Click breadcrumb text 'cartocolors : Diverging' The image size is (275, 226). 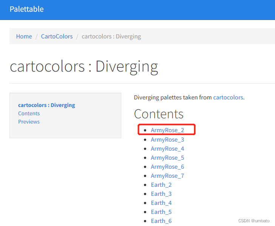pyautogui.click(x=111, y=37)
